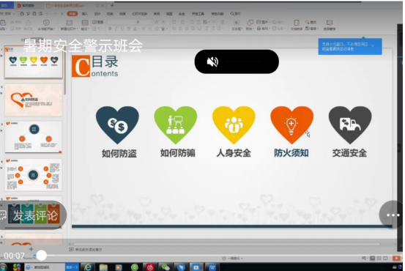Open the Document Assistant icon
The image size is (405, 271).
tap(297, 23)
